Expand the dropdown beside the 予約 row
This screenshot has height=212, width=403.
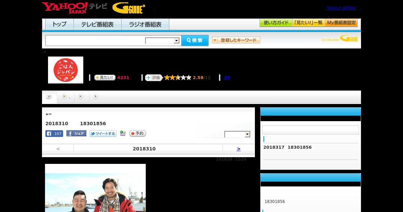tap(237, 134)
